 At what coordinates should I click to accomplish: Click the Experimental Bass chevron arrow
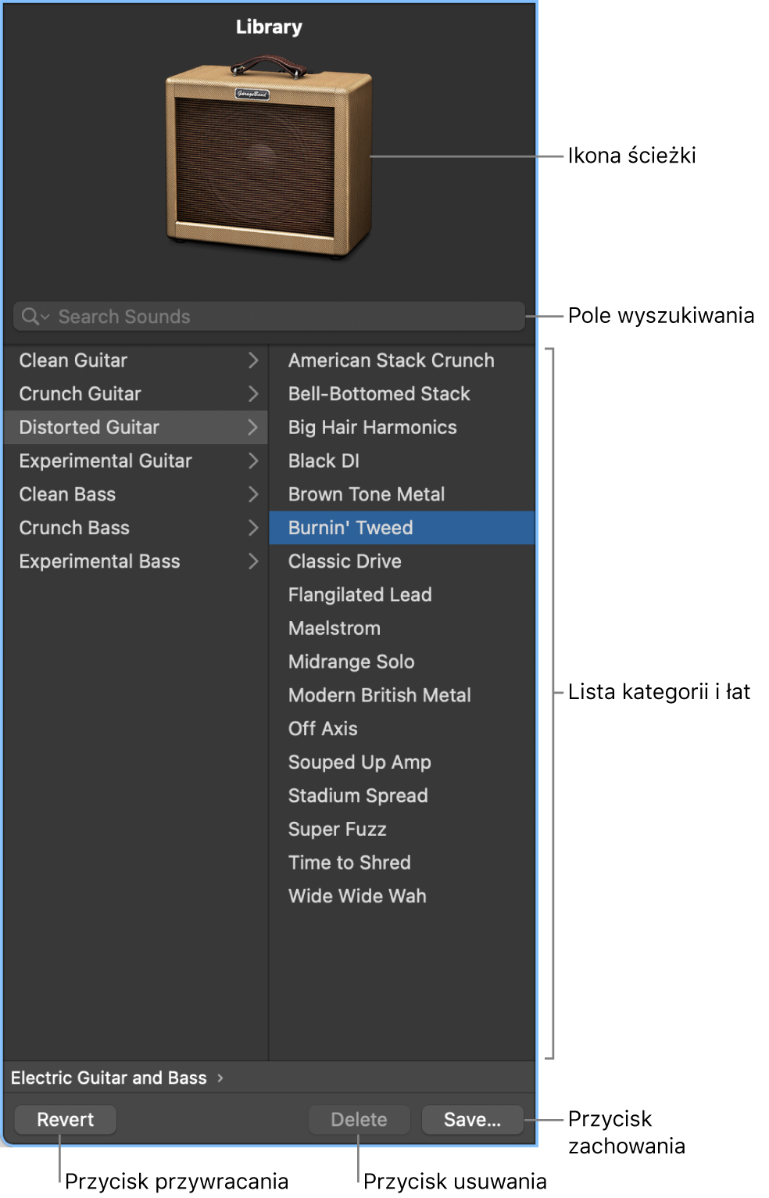point(252,561)
